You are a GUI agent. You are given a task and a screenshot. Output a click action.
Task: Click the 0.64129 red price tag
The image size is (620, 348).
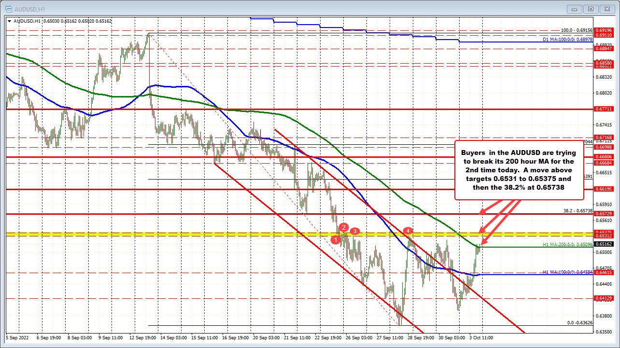605,299
